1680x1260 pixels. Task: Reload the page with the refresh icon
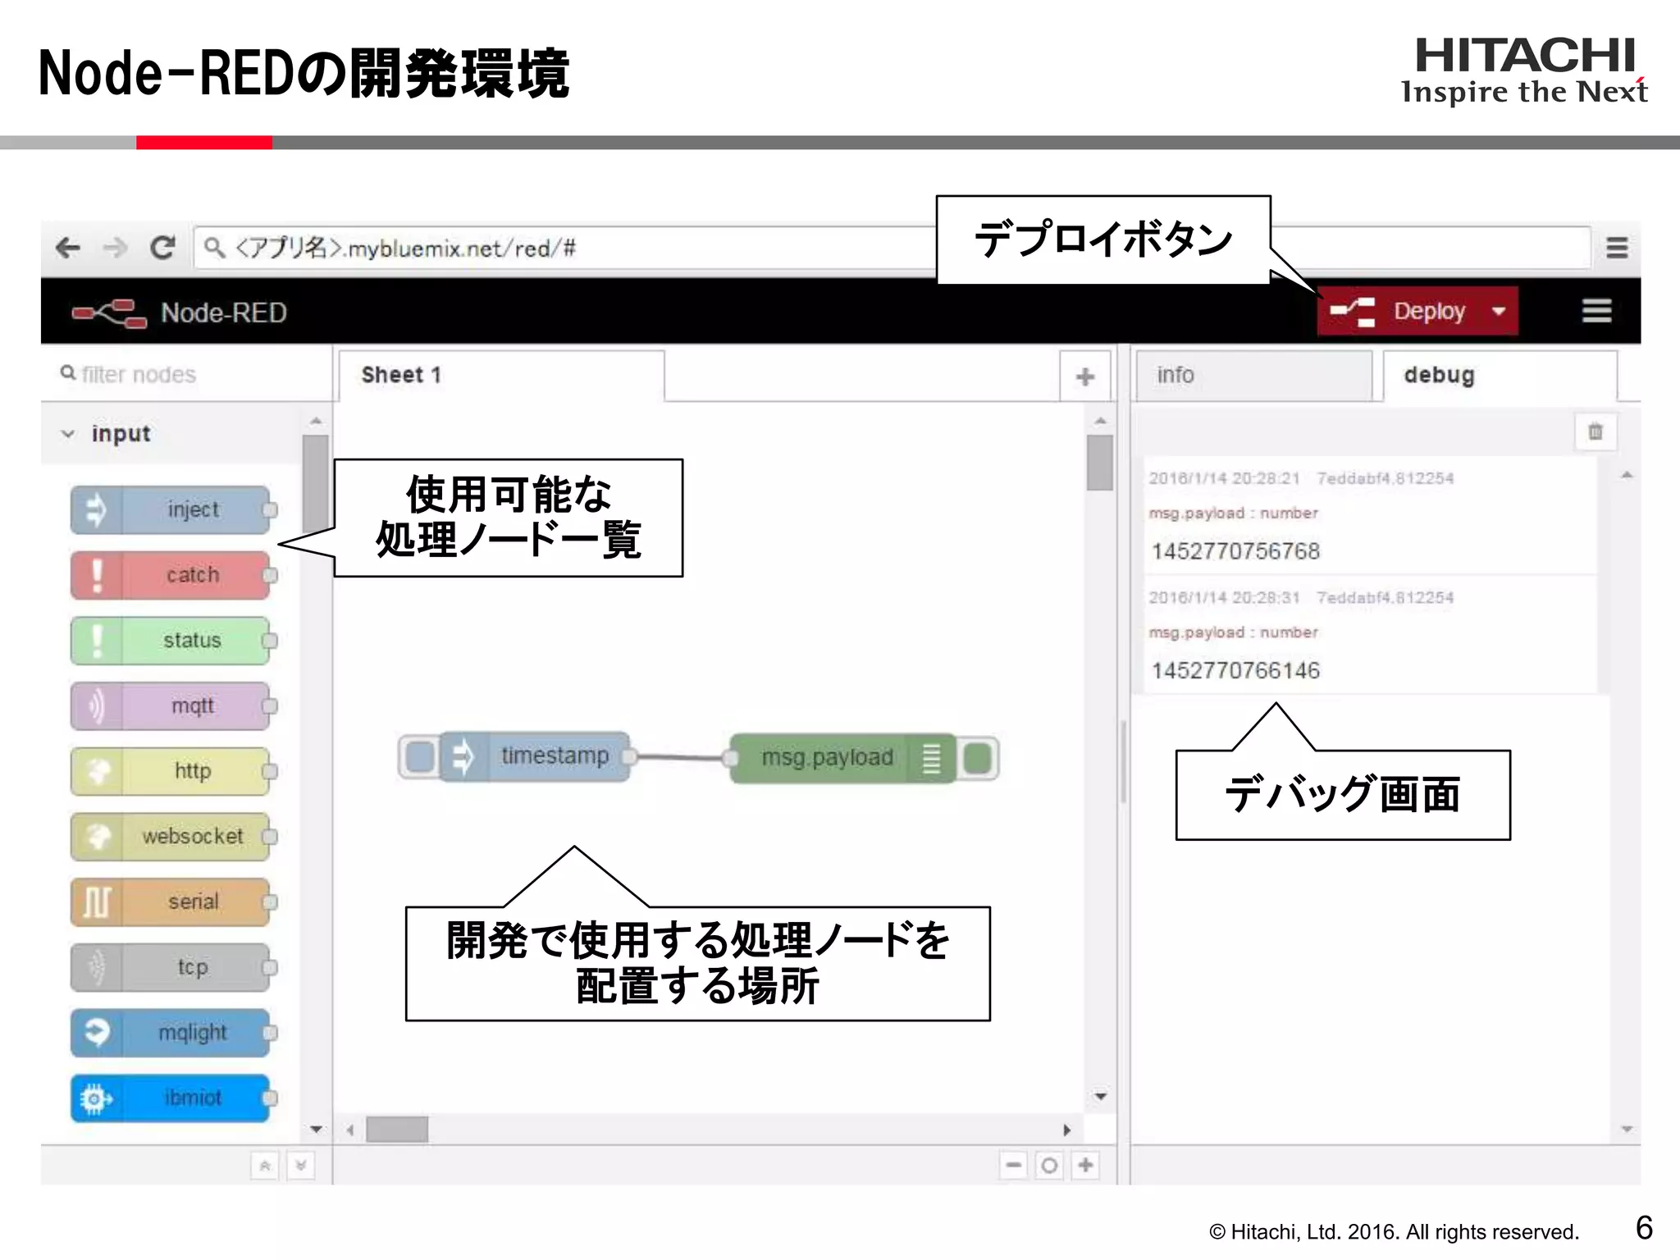(x=162, y=247)
